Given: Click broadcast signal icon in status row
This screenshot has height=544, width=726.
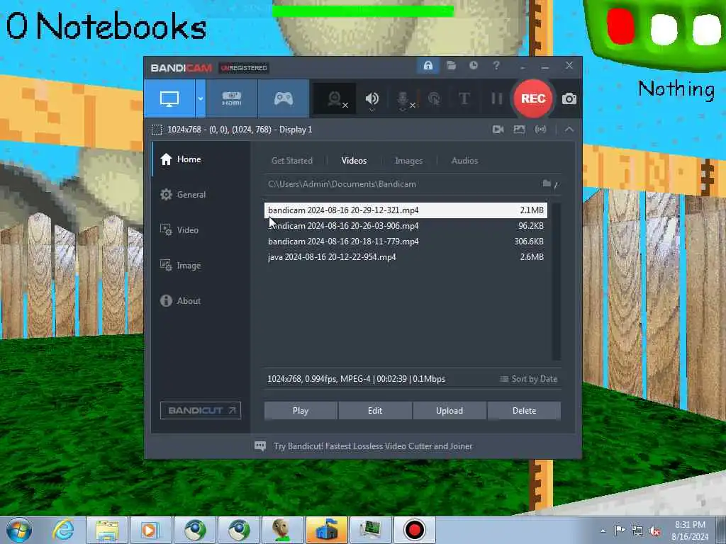Looking at the screenshot, I should point(540,130).
